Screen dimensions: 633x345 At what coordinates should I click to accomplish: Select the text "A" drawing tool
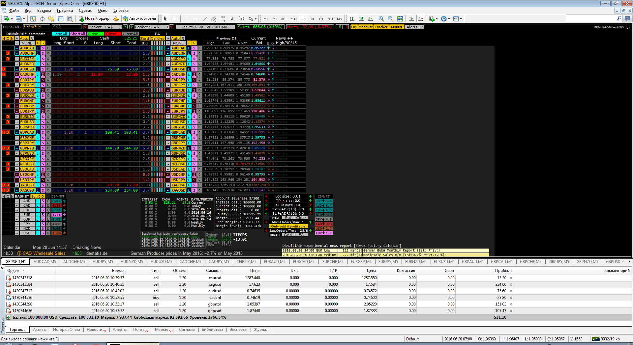pyautogui.click(x=232, y=19)
